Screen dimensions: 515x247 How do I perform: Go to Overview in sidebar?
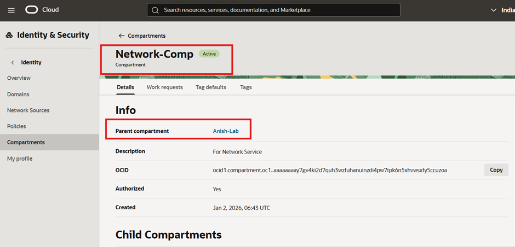pyautogui.click(x=19, y=78)
